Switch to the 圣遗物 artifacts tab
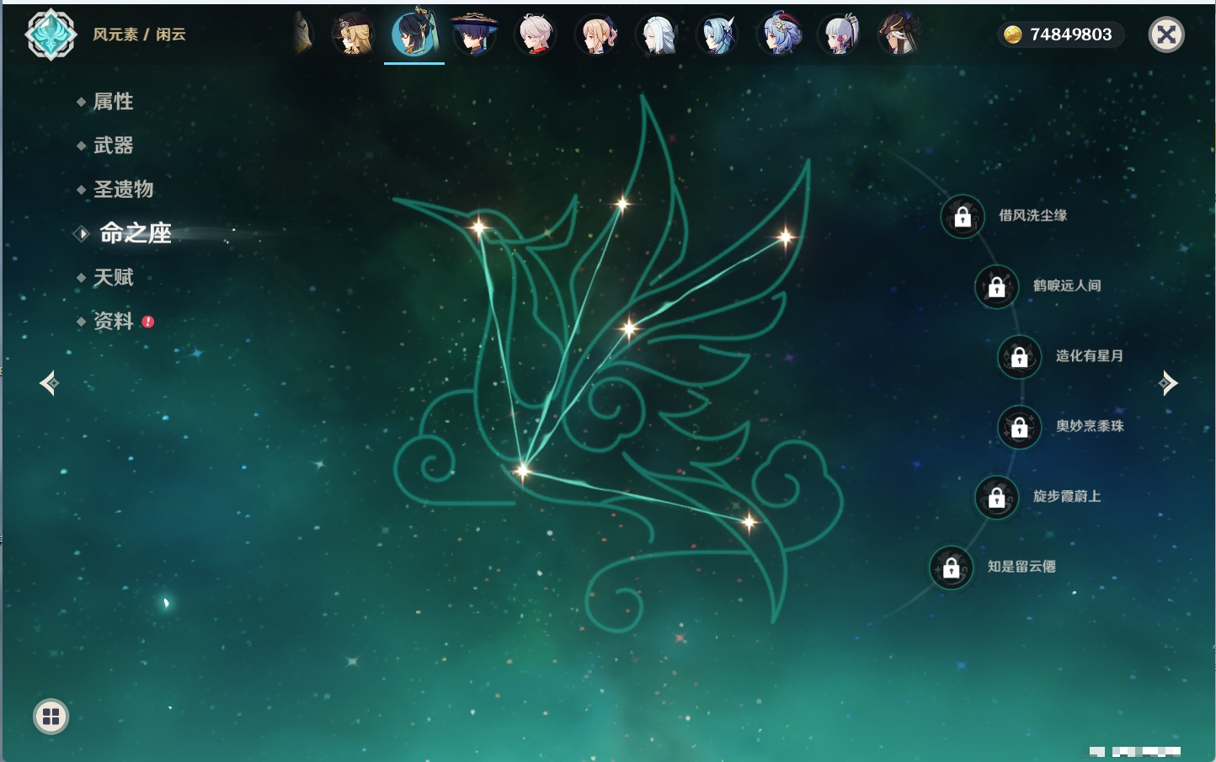 coord(123,189)
